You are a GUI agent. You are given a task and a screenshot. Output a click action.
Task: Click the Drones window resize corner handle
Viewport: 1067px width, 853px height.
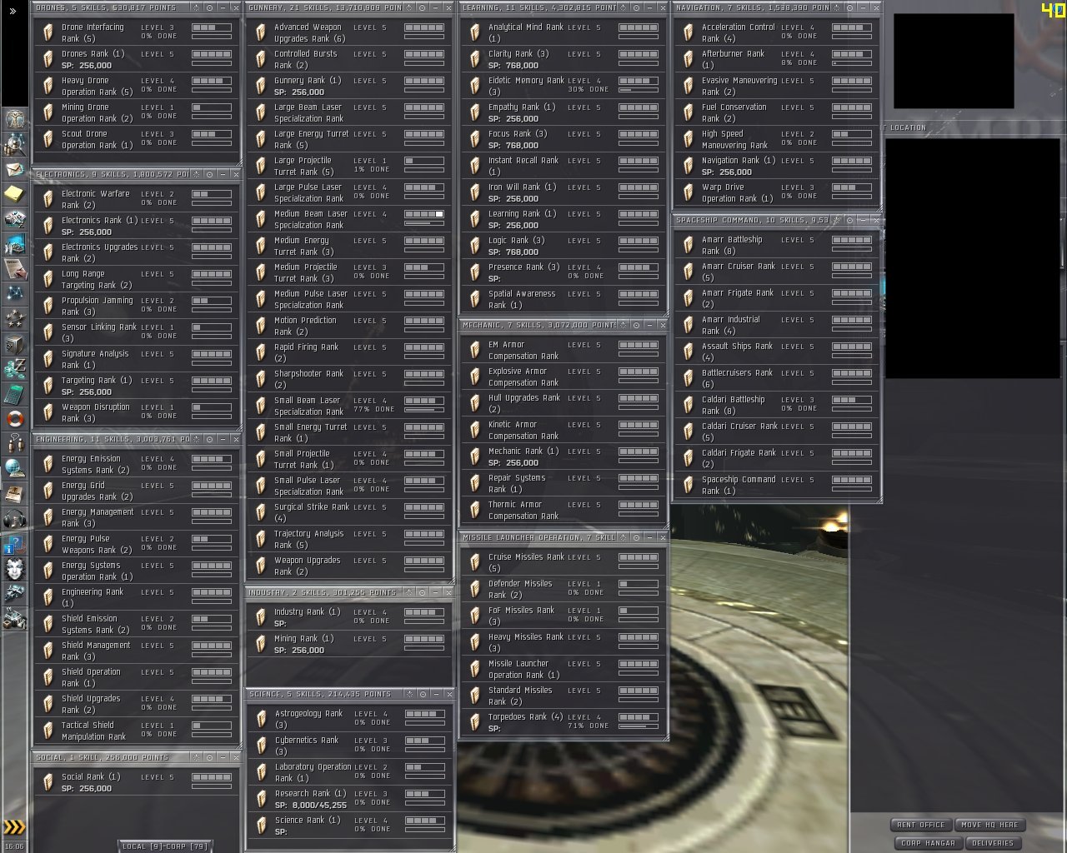pyautogui.click(x=238, y=162)
